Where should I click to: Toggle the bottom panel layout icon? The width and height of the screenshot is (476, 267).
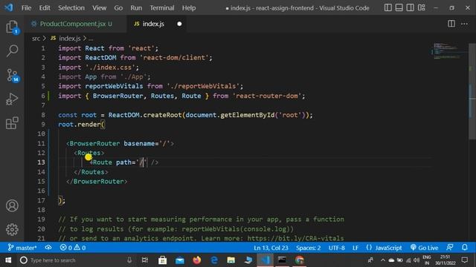399,7
